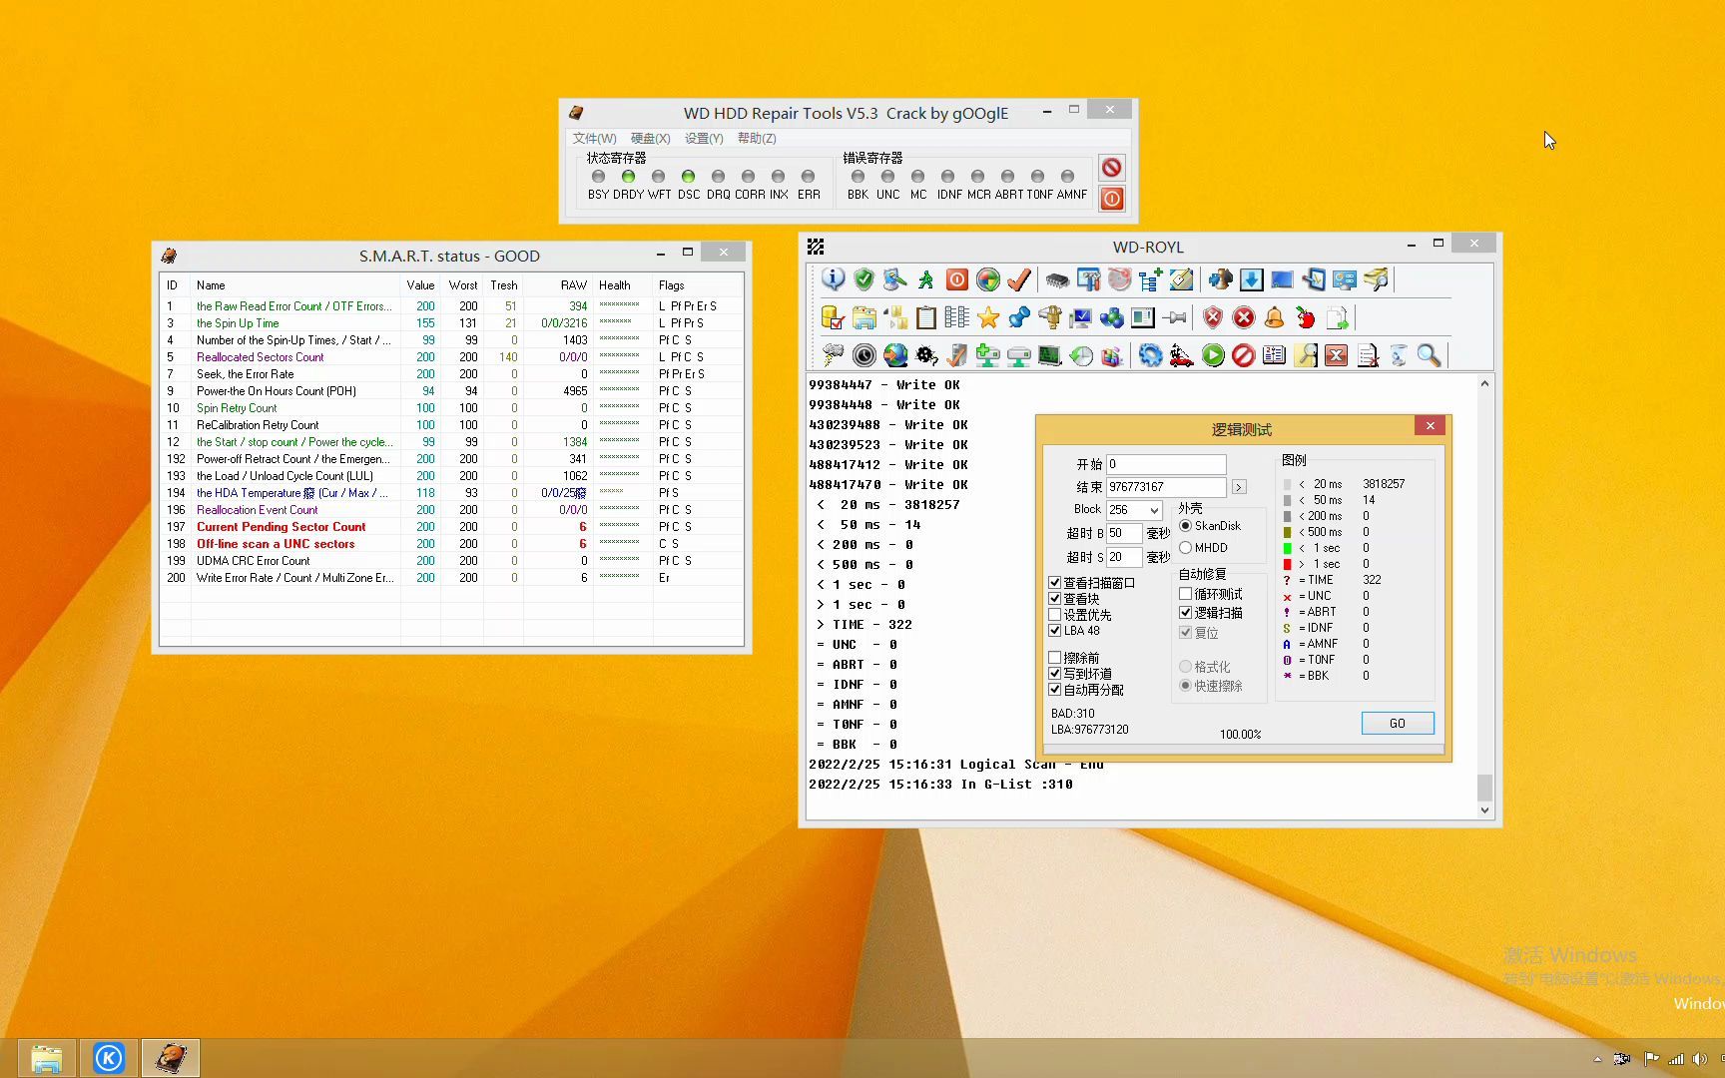
Task: Click the tree-with-plus toolbar icon
Action: 1150,279
